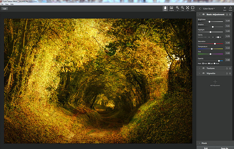Click the Save As button

point(224,148)
